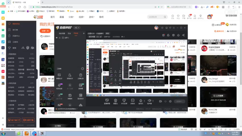The height and width of the screenshot is (136, 242).
Task: Open 歌词助手 tool in the toolbox
Action: pos(80,96)
